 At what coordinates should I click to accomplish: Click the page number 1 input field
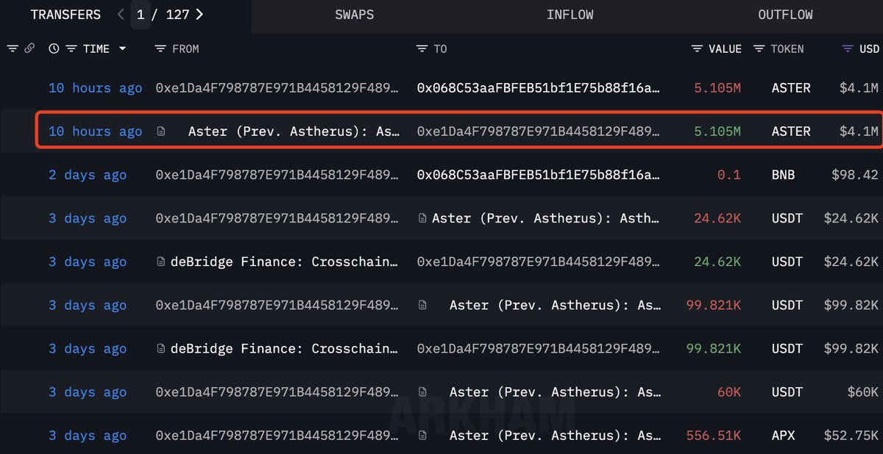pyautogui.click(x=141, y=15)
